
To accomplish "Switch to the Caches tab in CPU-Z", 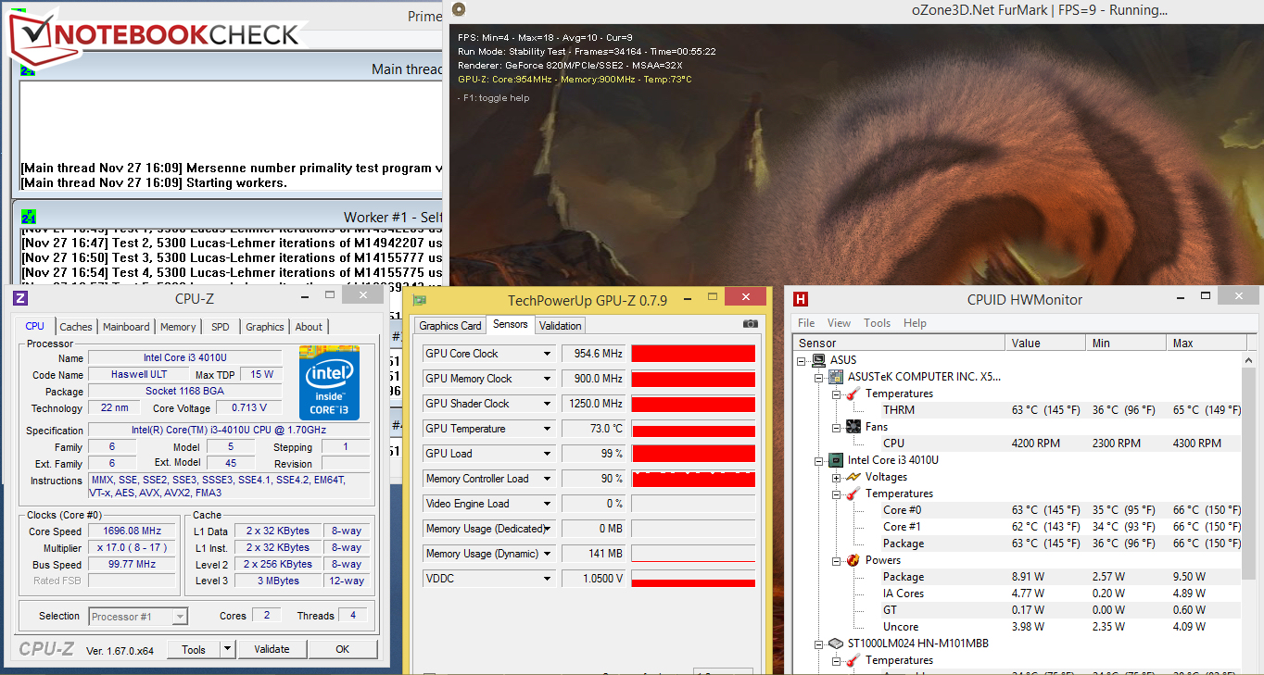I will click(x=76, y=327).
